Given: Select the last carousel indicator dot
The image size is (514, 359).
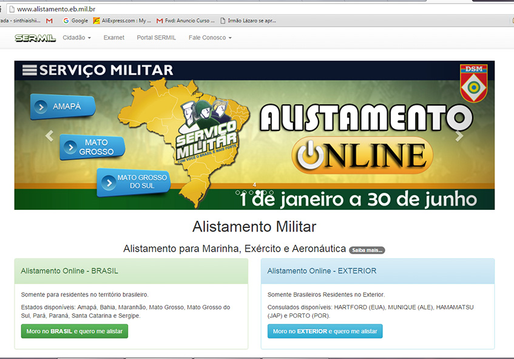Looking at the screenshot, I should pyautogui.click(x=271, y=192).
